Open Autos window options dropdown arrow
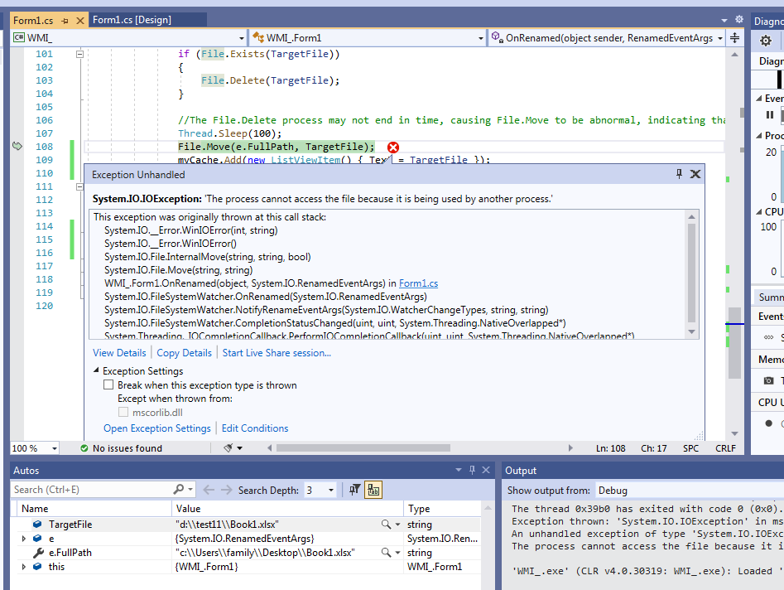The height and width of the screenshot is (590, 784). point(459,470)
